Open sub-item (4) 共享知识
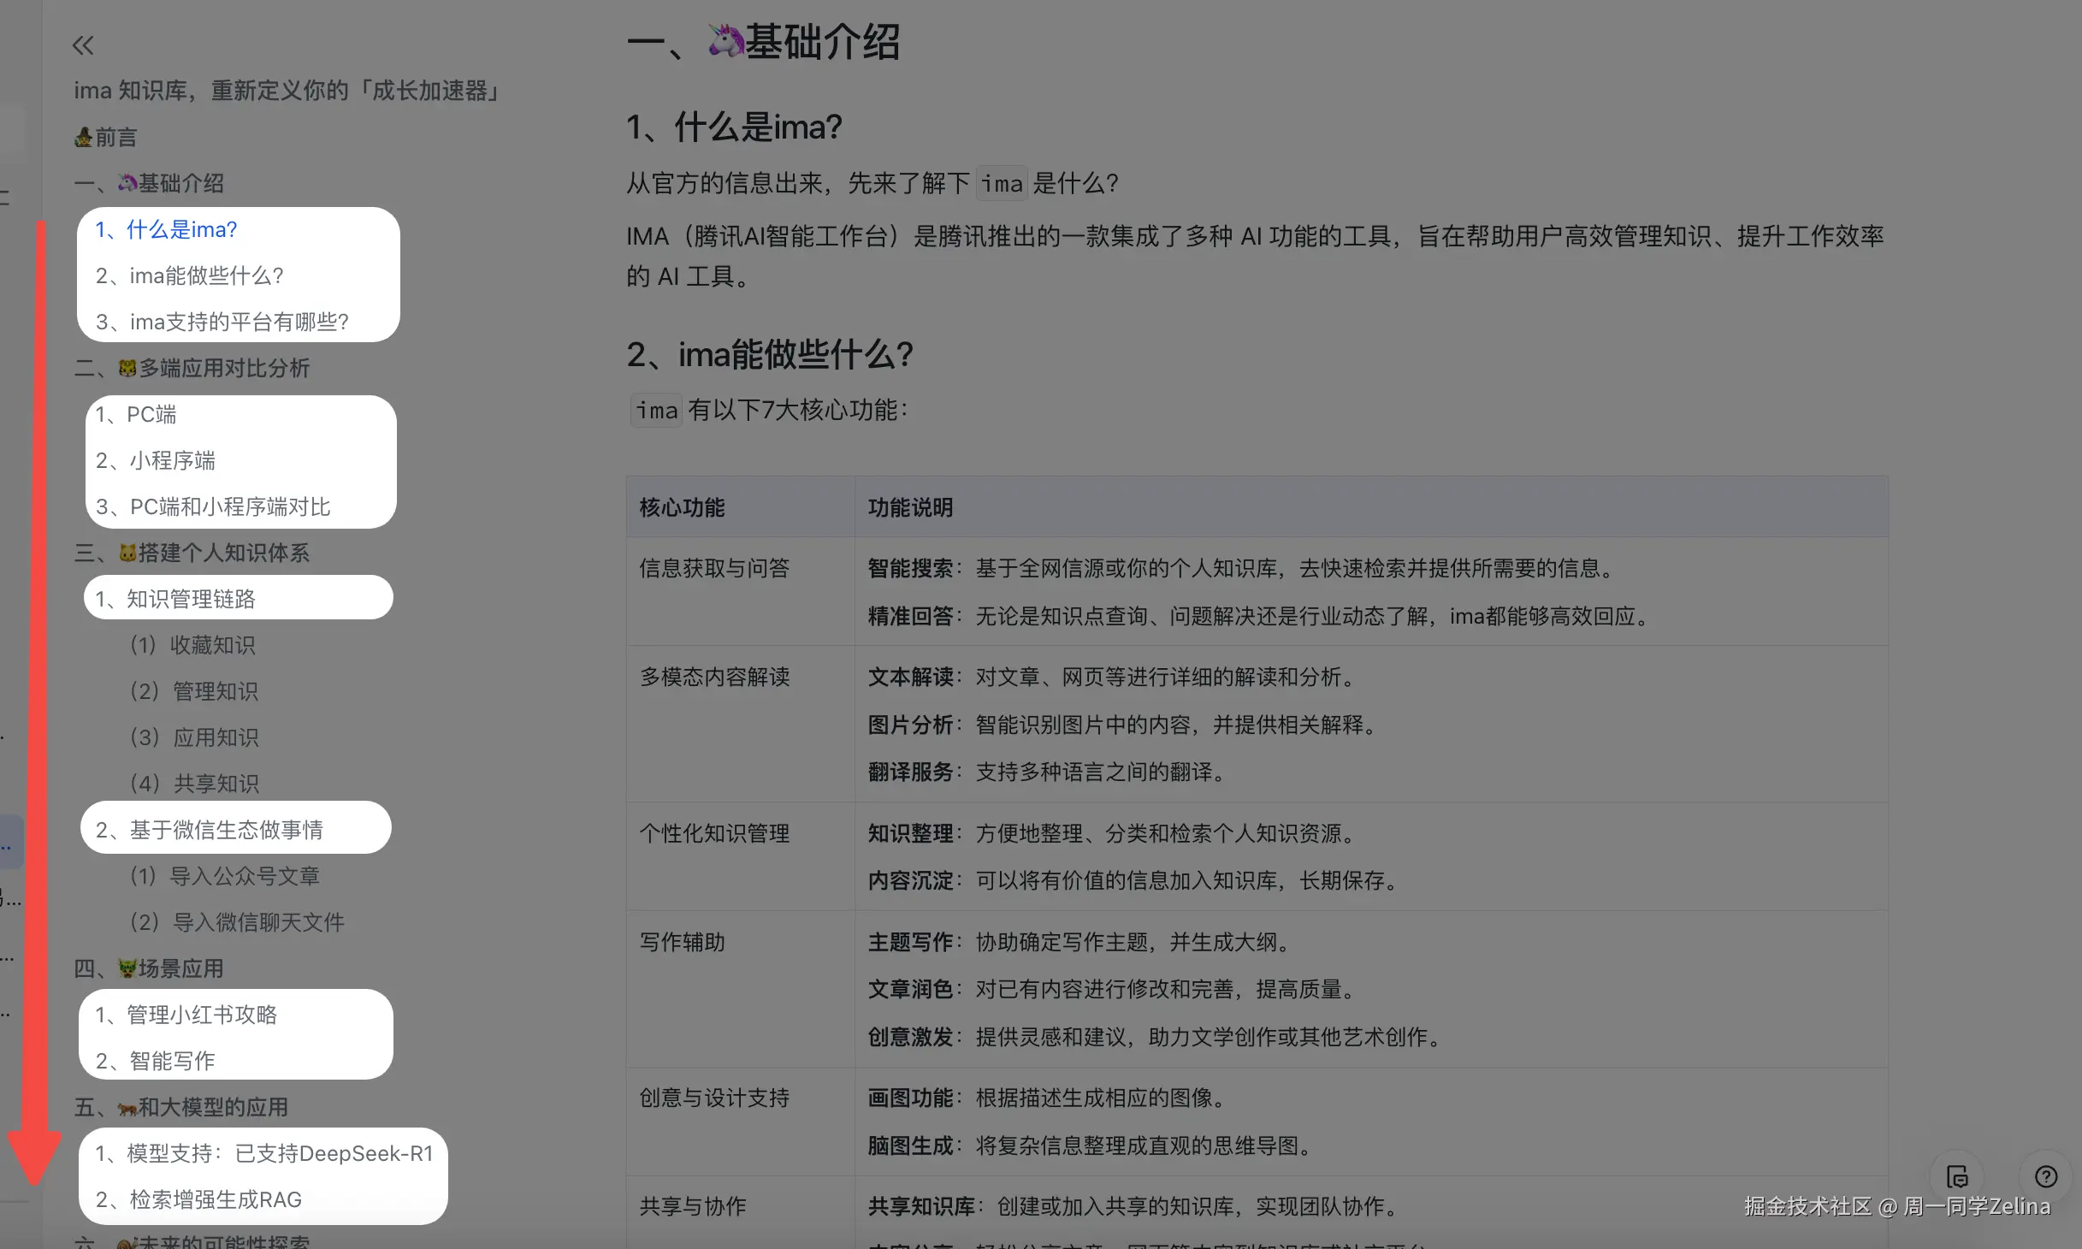This screenshot has width=2082, height=1249. (x=194, y=784)
